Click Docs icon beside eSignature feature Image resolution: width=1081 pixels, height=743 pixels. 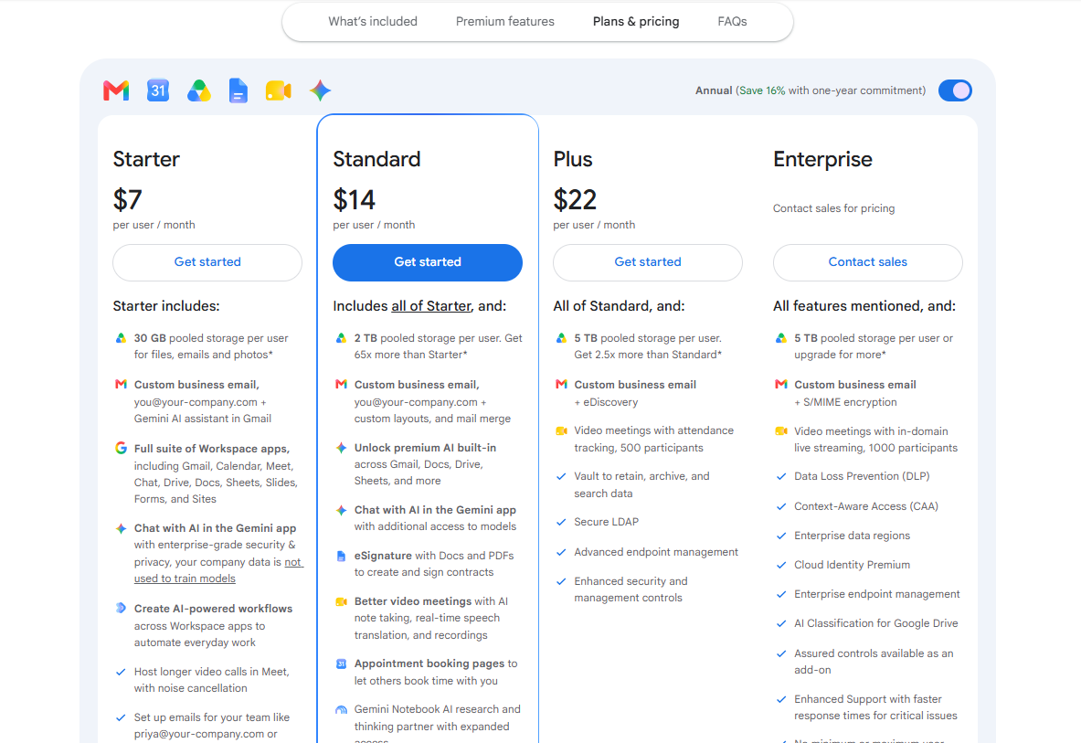(341, 557)
